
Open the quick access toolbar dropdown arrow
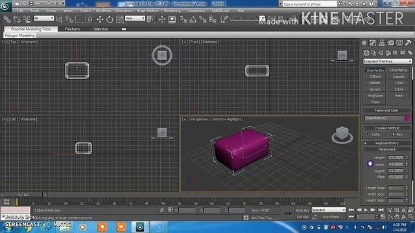[x=64, y=4]
